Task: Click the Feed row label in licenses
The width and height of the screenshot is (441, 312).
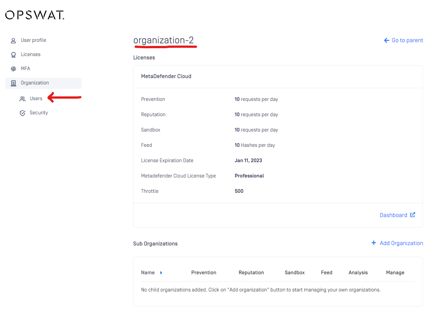Action: pyautogui.click(x=147, y=145)
